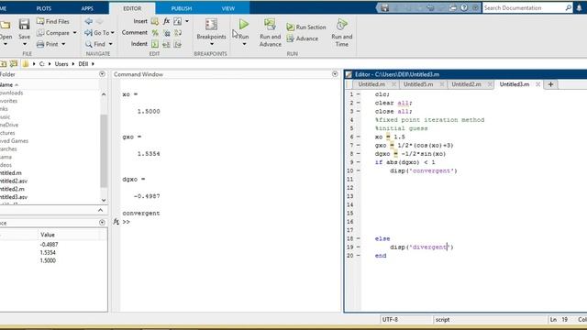Click Users in the folder path

click(61, 64)
